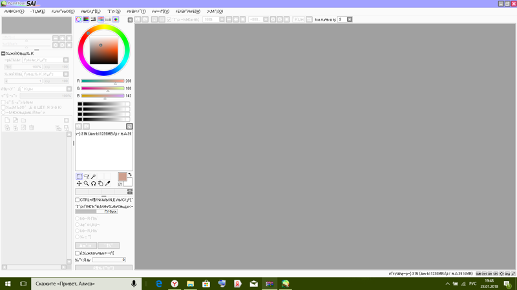Open the rotation angle dropdown in toolbar
This screenshot has width=517, height=290.
(x=266, y=19)
